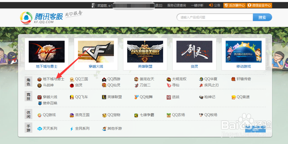Click the 微信安全中心 orange button
The image size is (288, 144).
pos(259,5)
